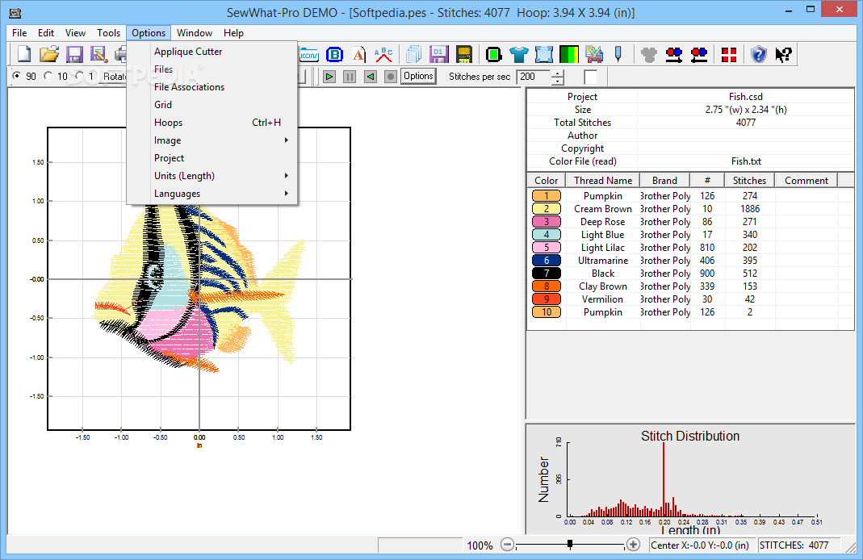Screen dimensions: 863x560
Task: Click color swatch 9 Vermilion
Action: 547,299
